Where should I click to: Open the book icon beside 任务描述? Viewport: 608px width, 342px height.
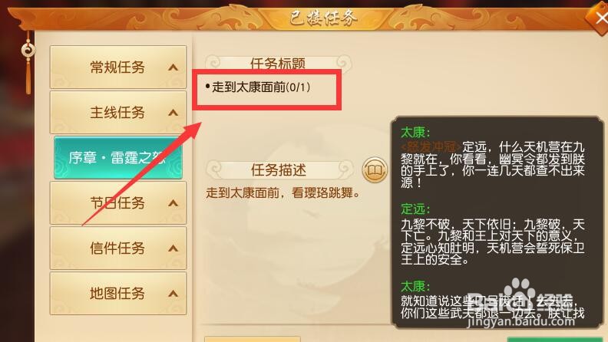pos(375,170)
